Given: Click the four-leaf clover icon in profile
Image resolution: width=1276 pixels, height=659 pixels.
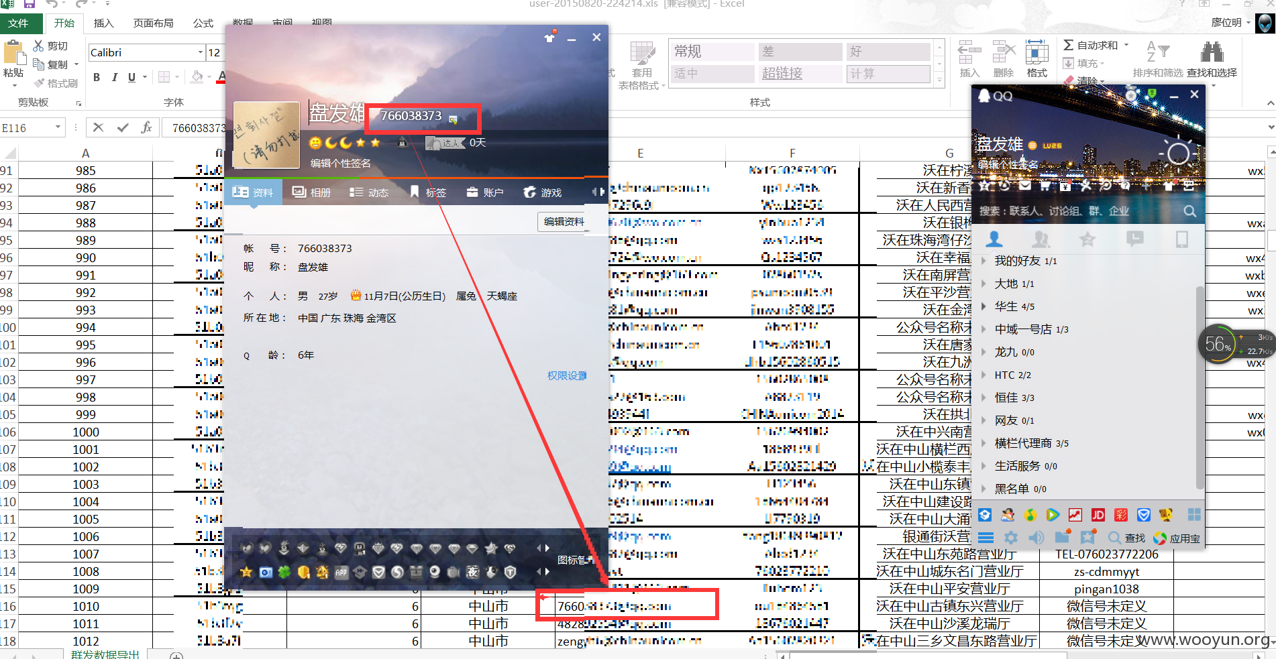Looking at the screenshot, I should [x=284, y=572].
